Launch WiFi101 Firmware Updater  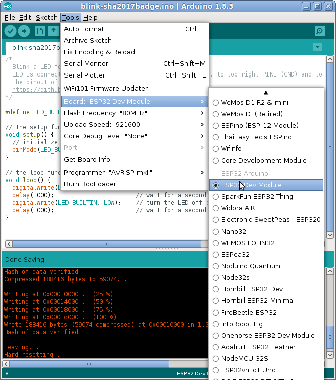pyautogui.click(x=135, y=89)
